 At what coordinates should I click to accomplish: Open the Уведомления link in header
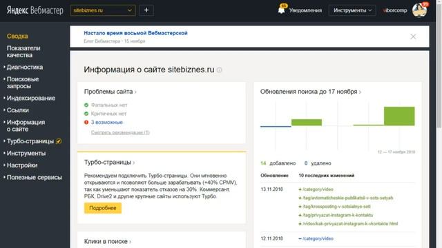click(x=305, y=10)
